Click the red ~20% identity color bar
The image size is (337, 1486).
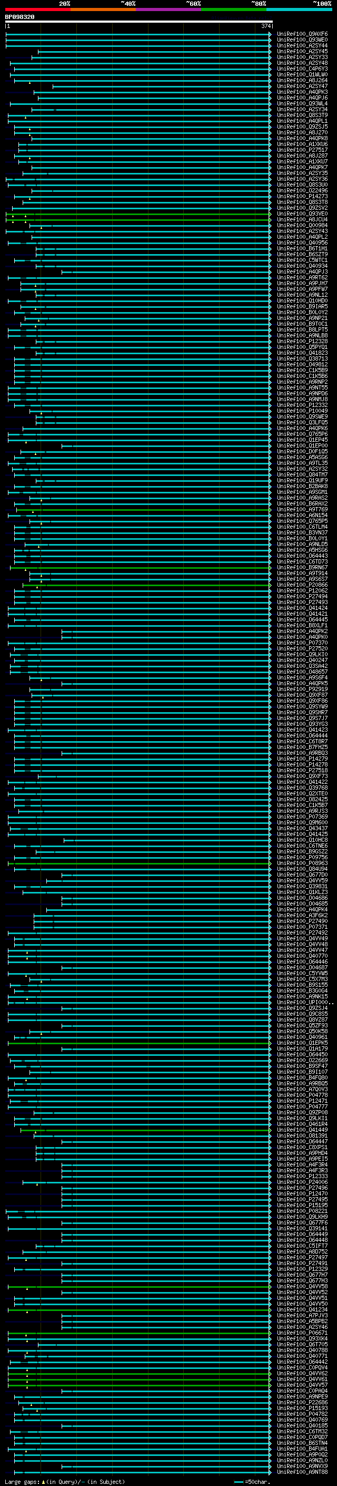pyautogui.click(x=37, y=10)
